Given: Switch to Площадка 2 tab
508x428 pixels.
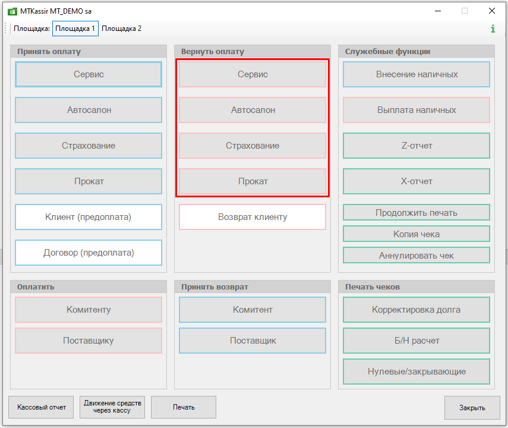Looking at the screenshot, I should 121,29.
